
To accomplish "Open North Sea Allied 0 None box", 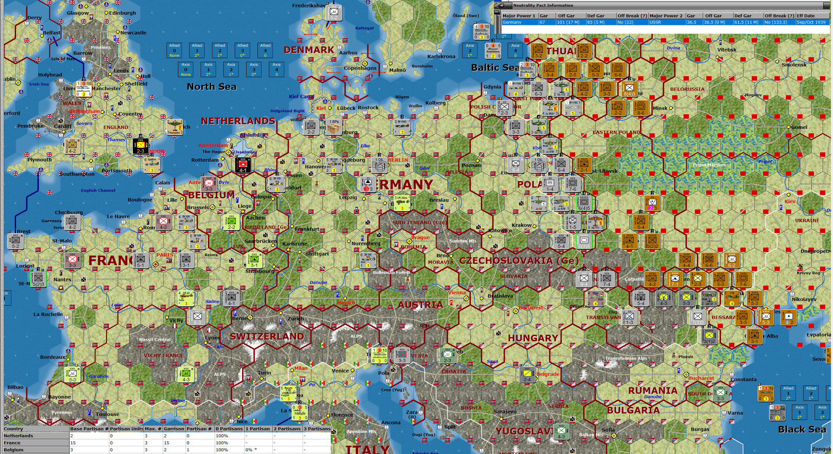I will (x=174, y=50).
